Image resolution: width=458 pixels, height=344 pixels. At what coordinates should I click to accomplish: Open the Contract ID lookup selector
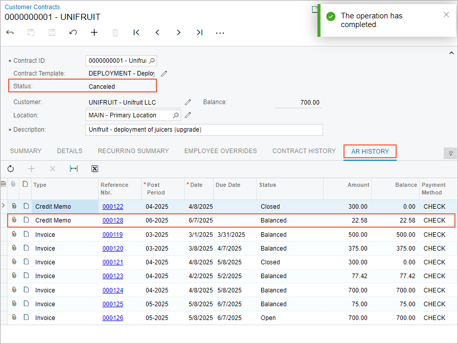point(152,61)
